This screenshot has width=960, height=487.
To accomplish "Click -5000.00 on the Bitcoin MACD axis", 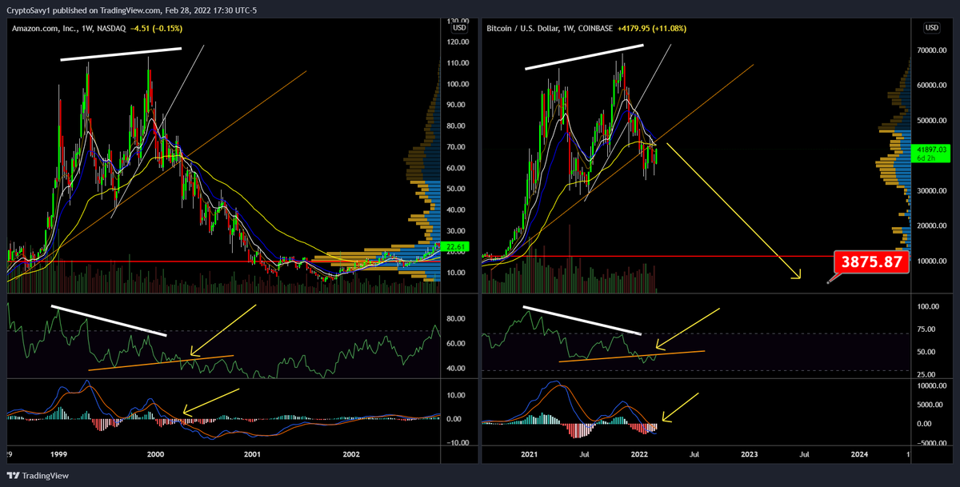I will [930, 442].
